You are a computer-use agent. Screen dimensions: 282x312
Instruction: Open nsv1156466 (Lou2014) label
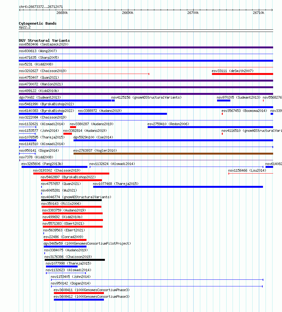tap(247, 170)
